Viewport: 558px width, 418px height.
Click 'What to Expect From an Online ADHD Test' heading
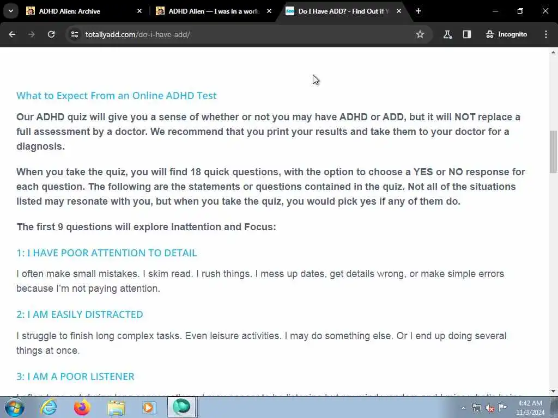(x=117, y=96)
